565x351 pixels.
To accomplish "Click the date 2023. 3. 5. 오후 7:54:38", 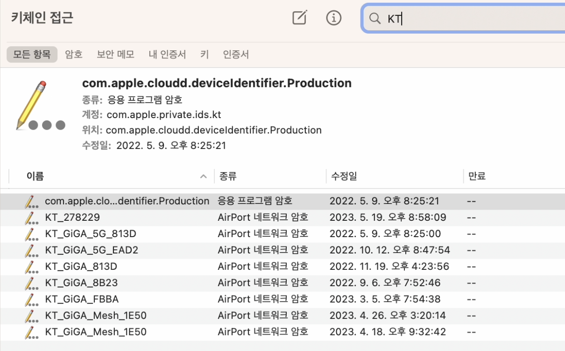I will [385, 299].
